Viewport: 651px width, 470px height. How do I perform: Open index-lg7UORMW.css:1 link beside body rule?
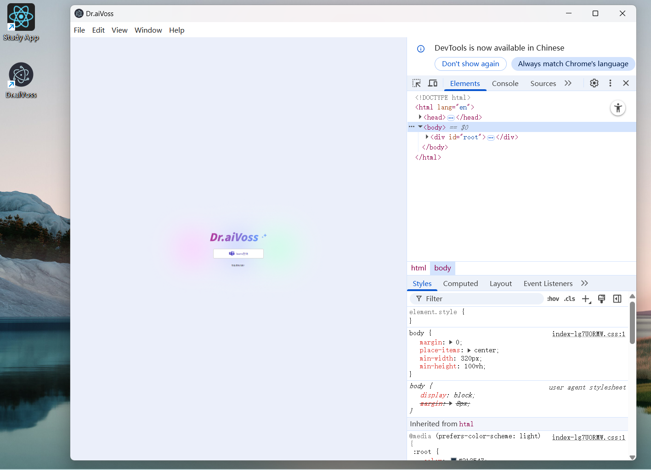pyautogui.click(x=589, y=334)
